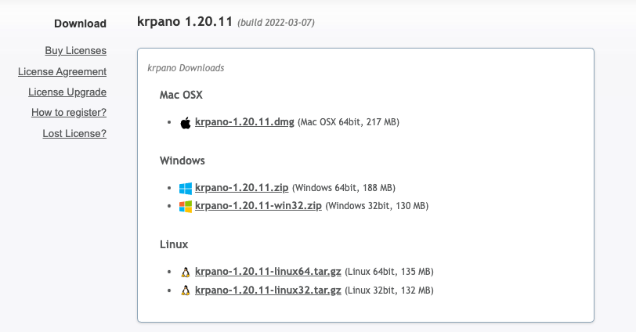Click the penguin icon beside the linux32 download

[x=186, y=290]
